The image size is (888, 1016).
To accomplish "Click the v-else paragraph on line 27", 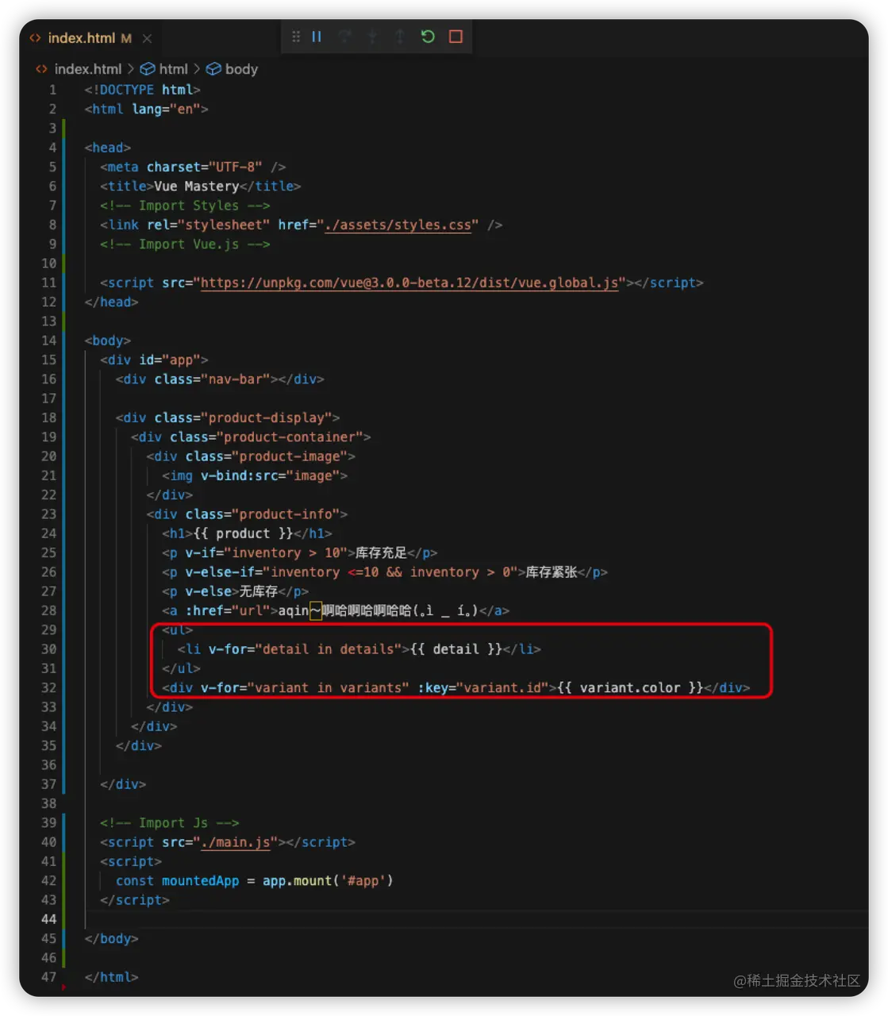I will (235, 591).
